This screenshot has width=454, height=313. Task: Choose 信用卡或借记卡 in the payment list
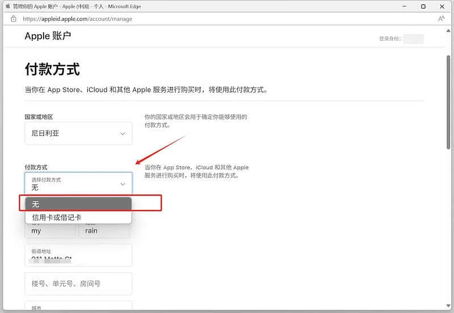(78, 217)
